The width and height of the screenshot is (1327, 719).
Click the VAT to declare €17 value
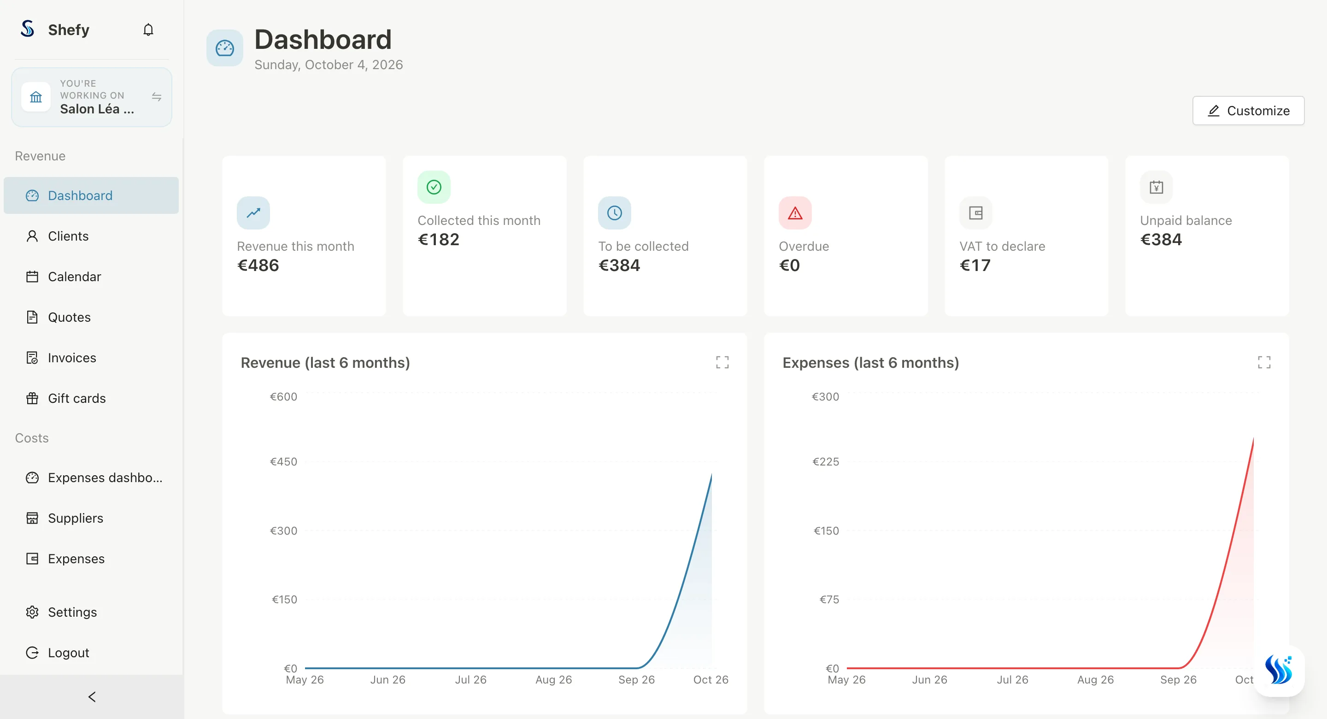(x=975, y=265)
